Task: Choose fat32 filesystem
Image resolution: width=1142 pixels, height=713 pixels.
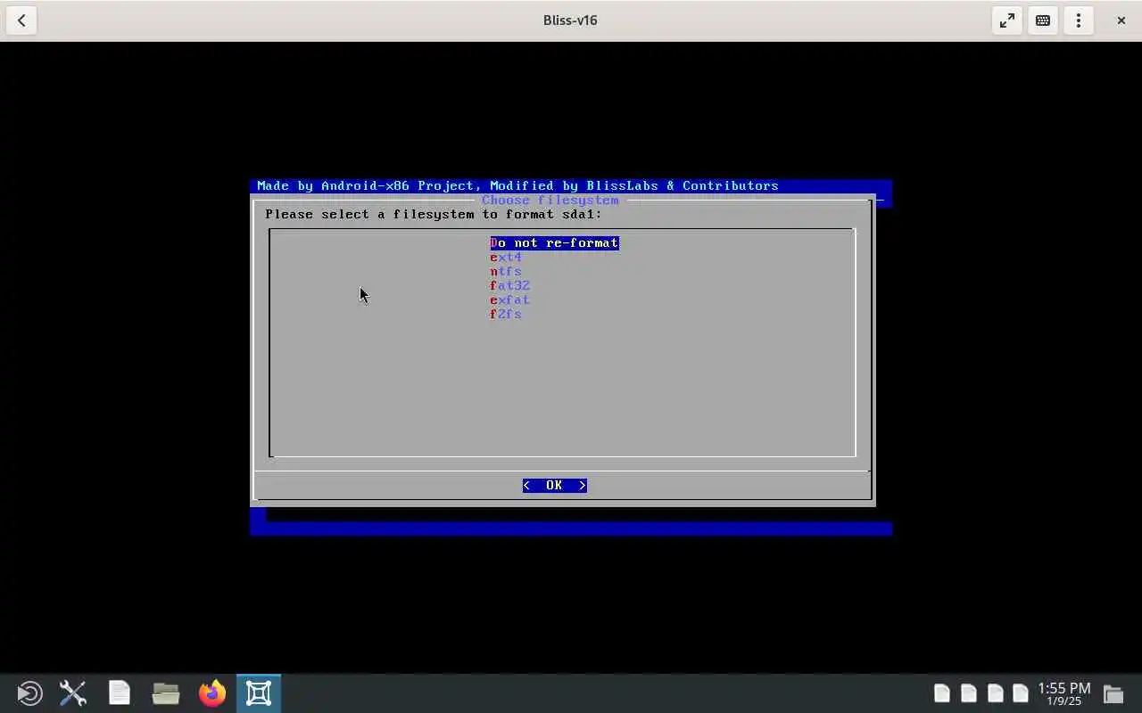Action: click(509, 285)
